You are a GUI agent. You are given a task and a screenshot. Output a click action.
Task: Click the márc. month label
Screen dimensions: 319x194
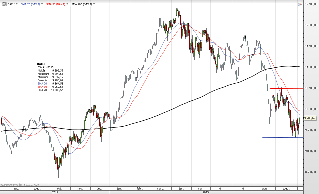(x=160, y=188)
